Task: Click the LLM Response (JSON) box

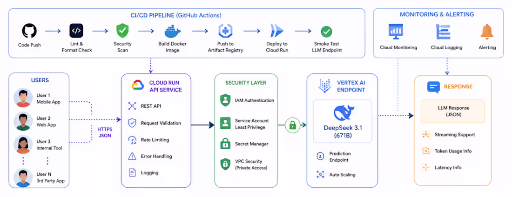Action: tap(452, 111)
